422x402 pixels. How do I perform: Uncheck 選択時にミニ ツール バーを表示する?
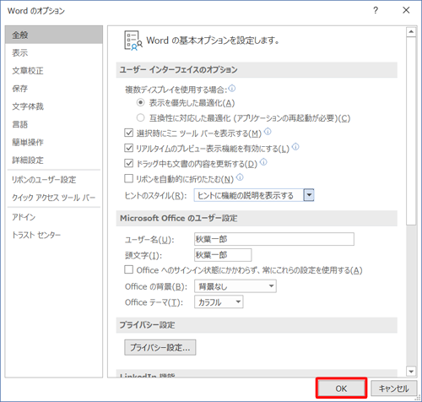coord(128,133)
